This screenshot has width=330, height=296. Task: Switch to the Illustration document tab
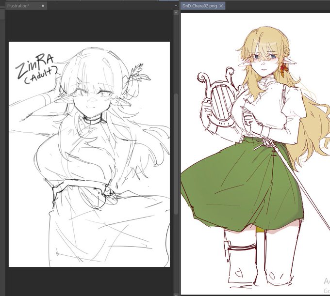pos(26,6)
